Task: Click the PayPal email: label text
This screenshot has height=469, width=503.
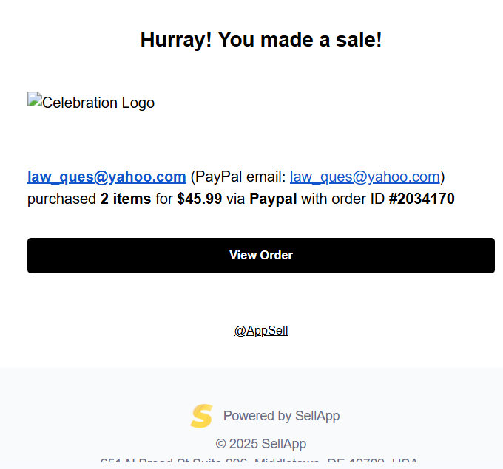Action: pyautogui.click(x=240, y=177)
